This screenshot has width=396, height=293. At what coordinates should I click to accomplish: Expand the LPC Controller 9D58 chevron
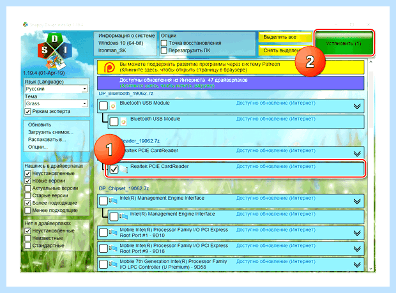[x=357, y=265]
